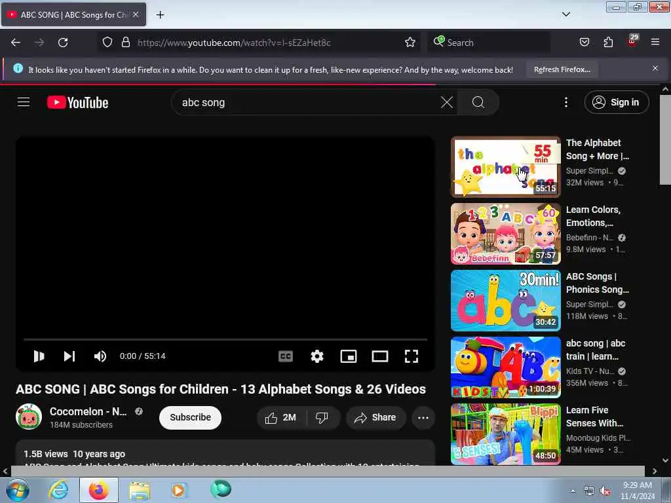Click the horizontal scrollbar right arrow
The width and height of the screenshot is (671, 503).
click(655, 471)
